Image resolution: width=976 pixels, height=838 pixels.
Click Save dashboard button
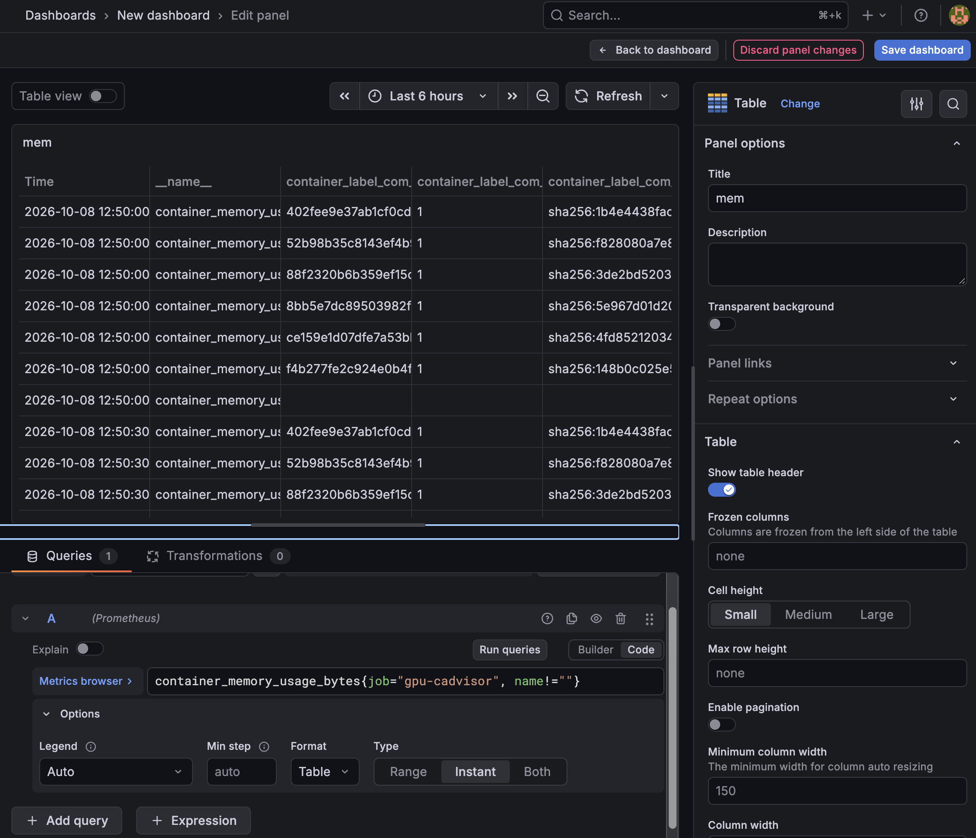(922, 50)
